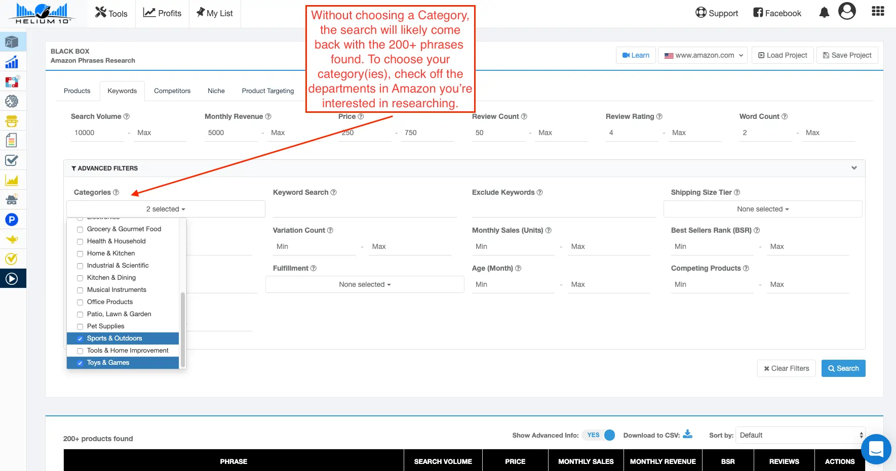This screenshot has height=471, width=896.
Task: Click the blue P sidebar icon
Action: 12,220
